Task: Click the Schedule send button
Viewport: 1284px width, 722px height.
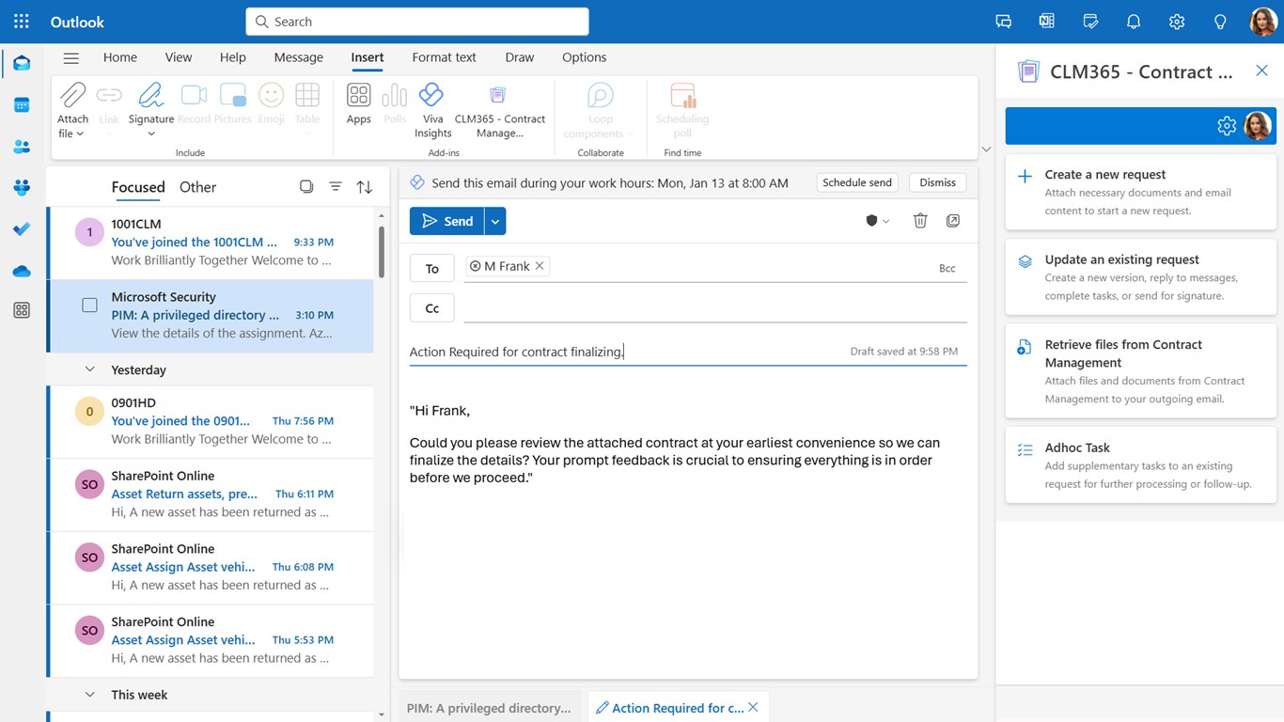Action: [857, 182]
